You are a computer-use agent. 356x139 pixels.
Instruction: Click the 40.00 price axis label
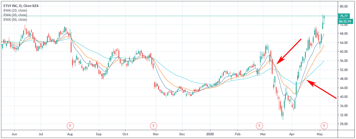click(344, 97)
